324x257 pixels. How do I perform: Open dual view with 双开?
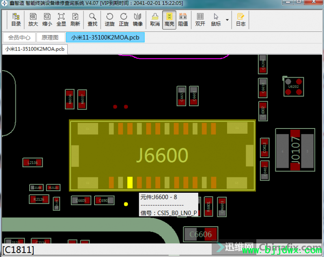(200, 20)
